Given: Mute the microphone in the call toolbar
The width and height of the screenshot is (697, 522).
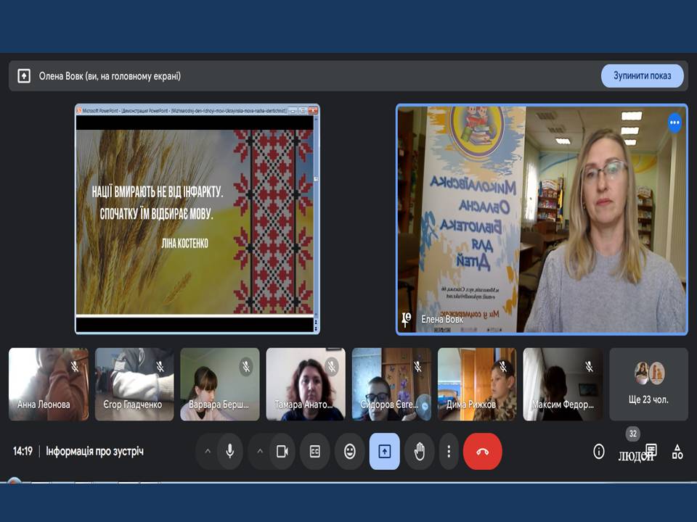Looking at the screenshot, I should coord(230,451).
